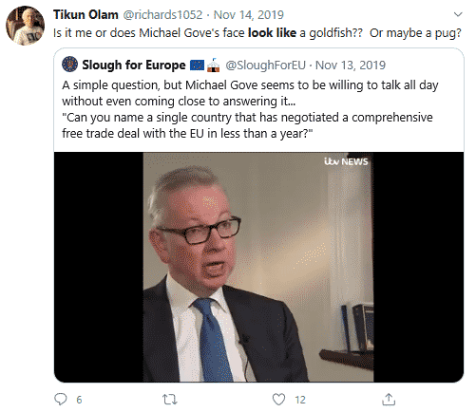Open quoted tweet date Nov 13, 2019
Screen dimensions: 476x412
point(351,66)
